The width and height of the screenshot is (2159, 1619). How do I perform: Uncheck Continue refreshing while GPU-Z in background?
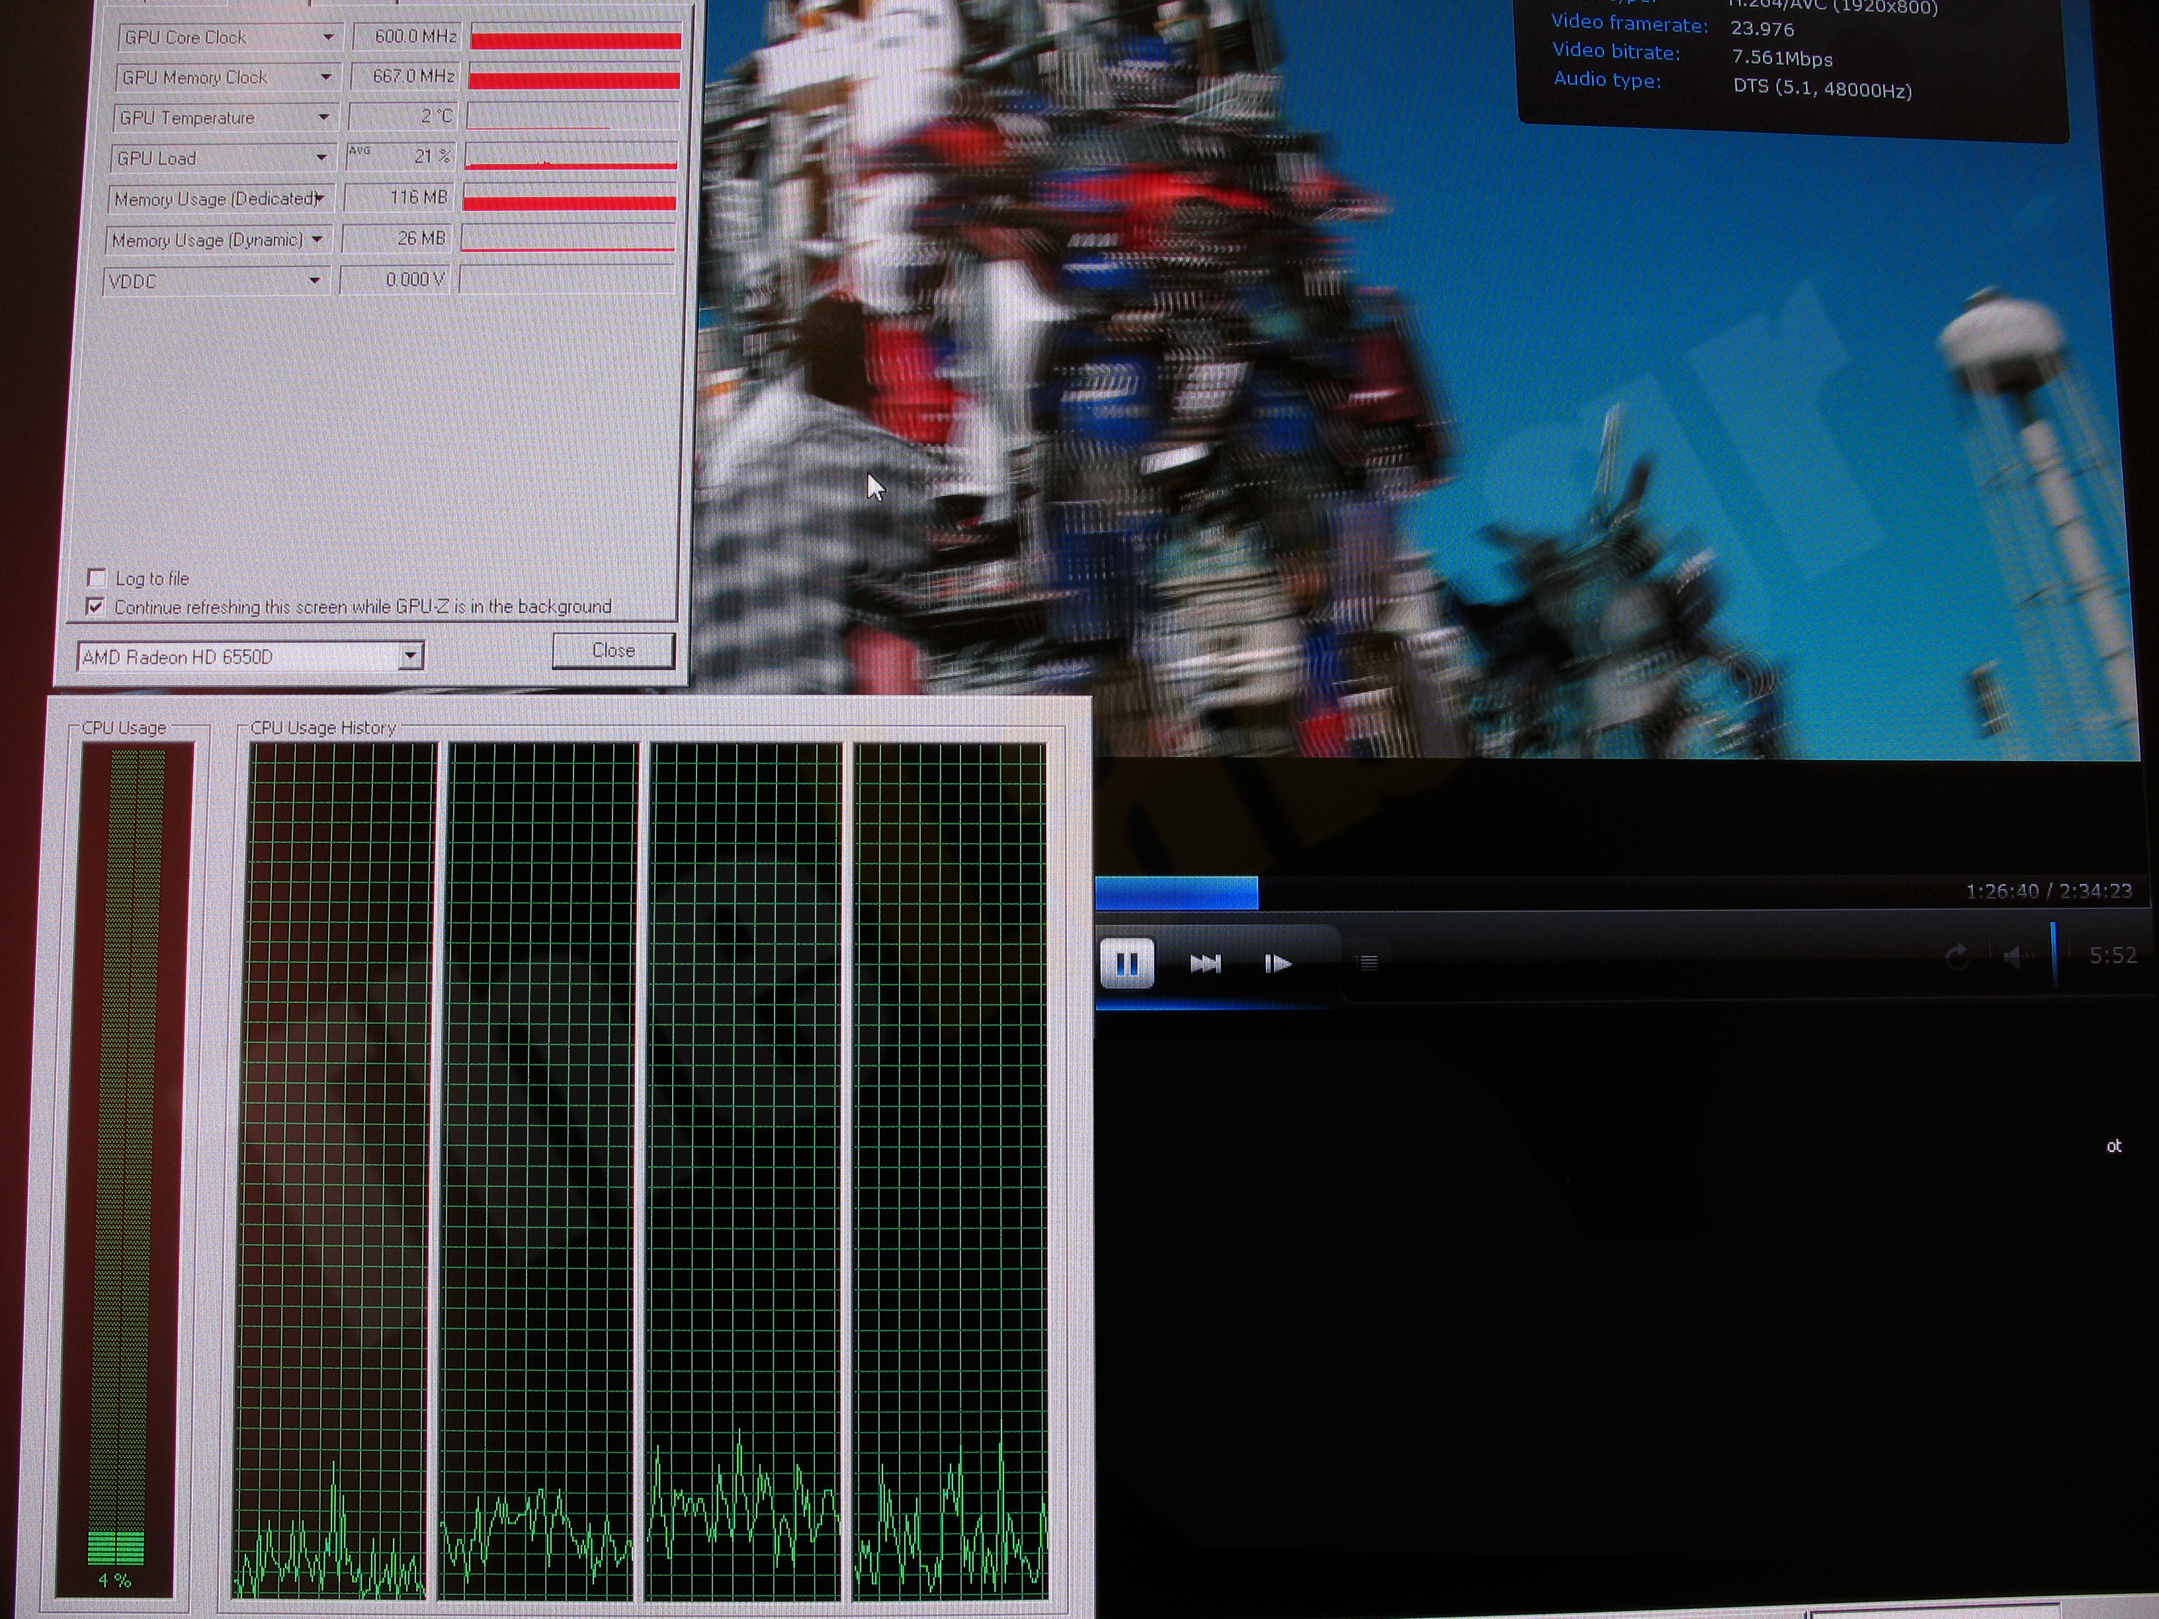tap(95, 606)
